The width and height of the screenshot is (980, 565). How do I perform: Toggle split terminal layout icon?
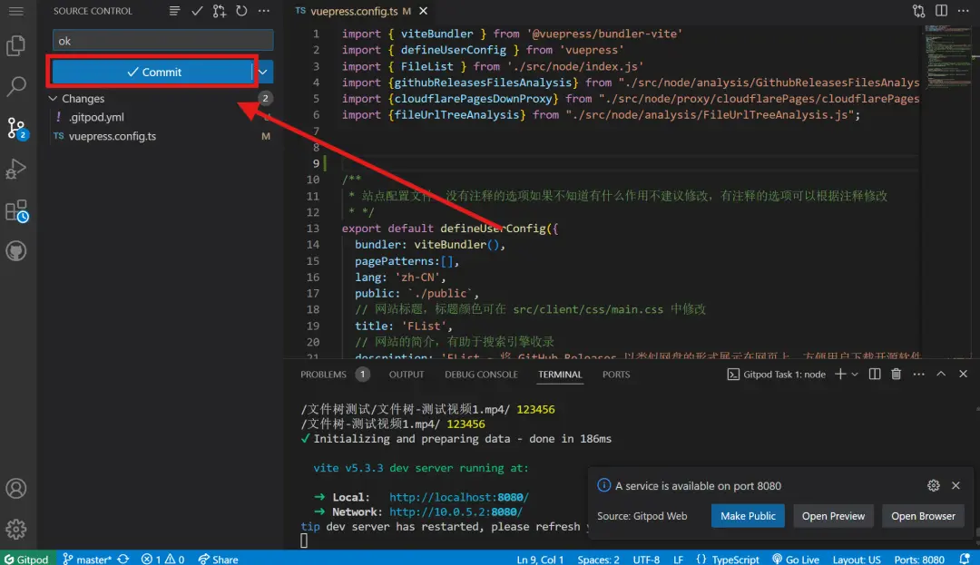click(875, 374)
